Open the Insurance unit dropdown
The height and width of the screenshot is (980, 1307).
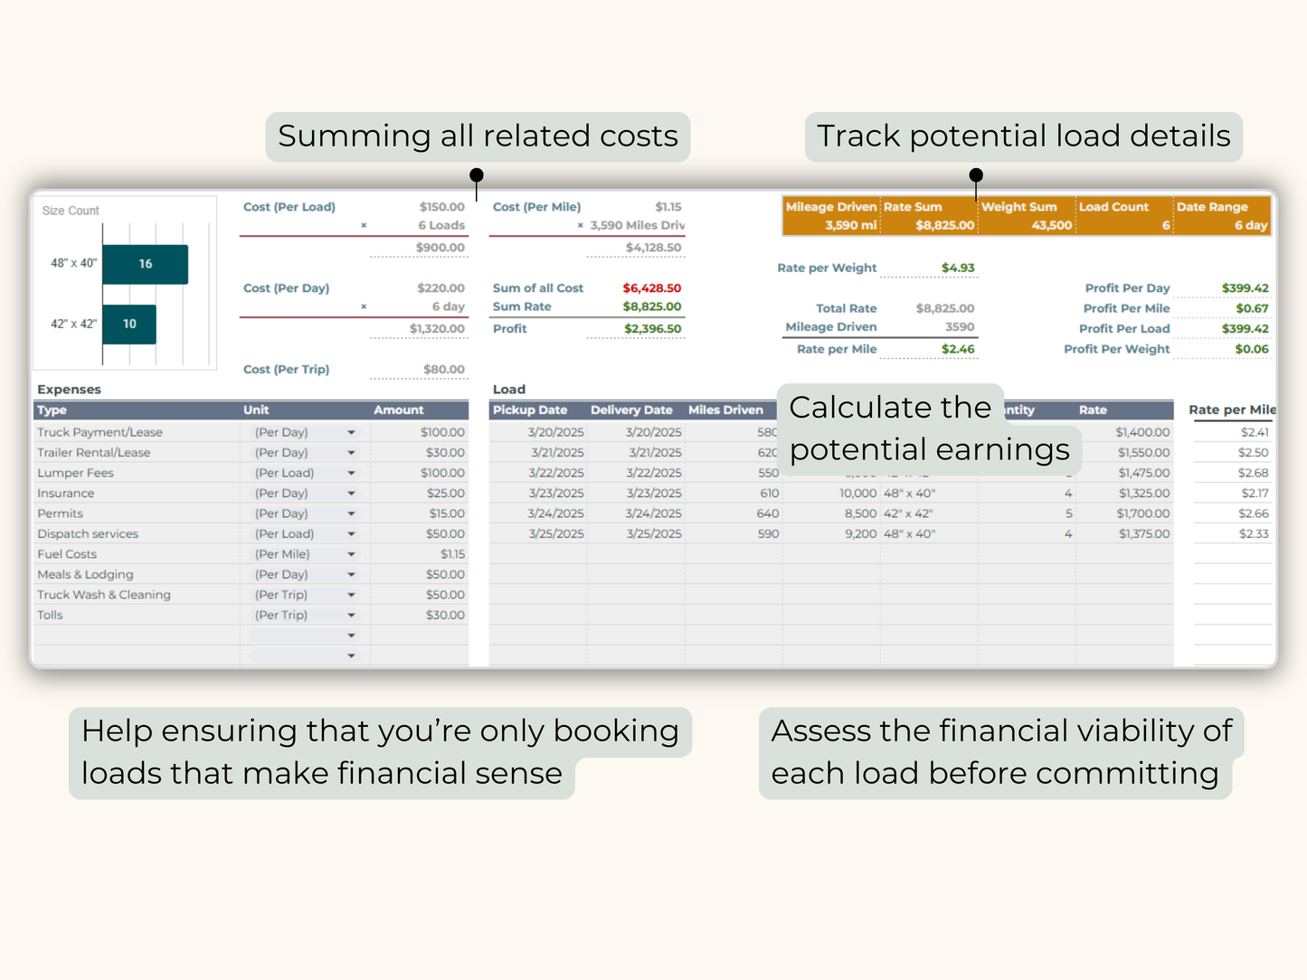[351, 493]
